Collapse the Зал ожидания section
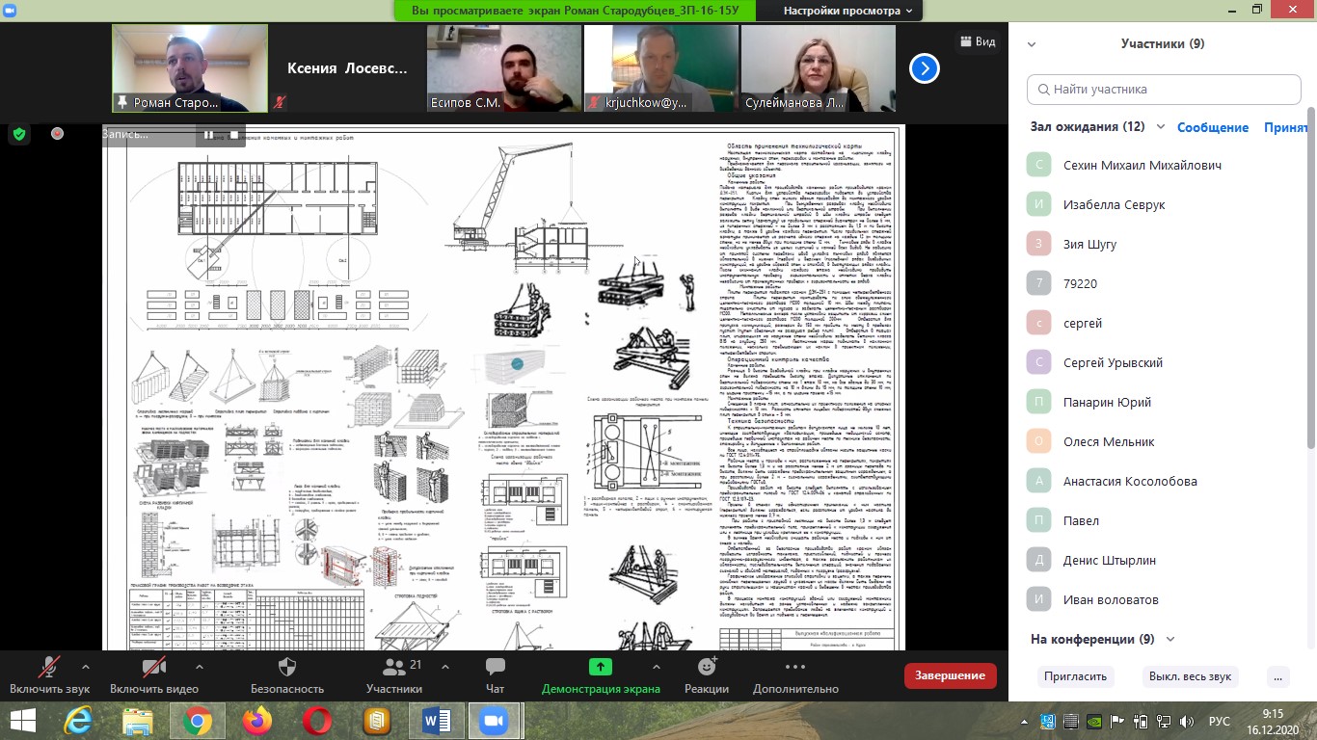 click(1161, 127)
